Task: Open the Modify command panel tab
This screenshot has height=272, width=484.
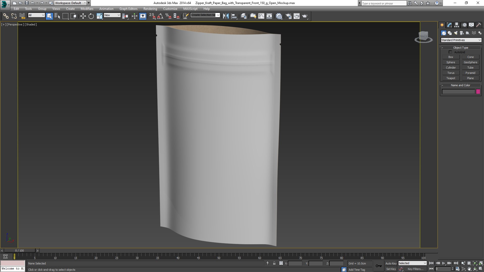Action: coord(449,25)
